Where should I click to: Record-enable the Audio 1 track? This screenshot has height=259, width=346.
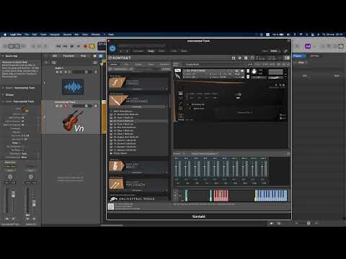66,72
